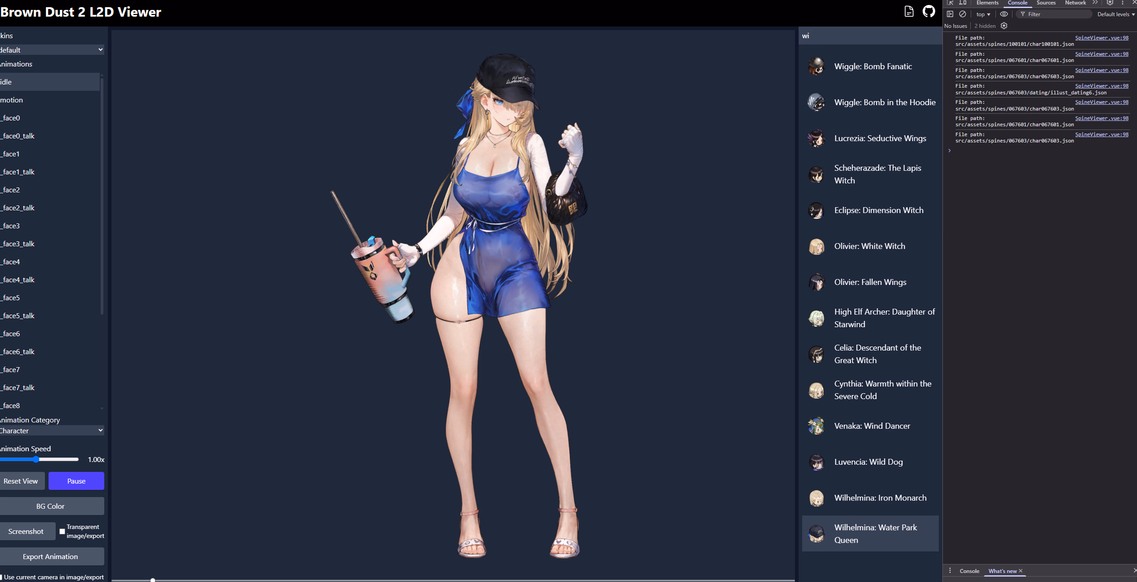Open the DevTools drawer three-dot menu
This screenshot has height=582, width=1137.
point(950,571)
